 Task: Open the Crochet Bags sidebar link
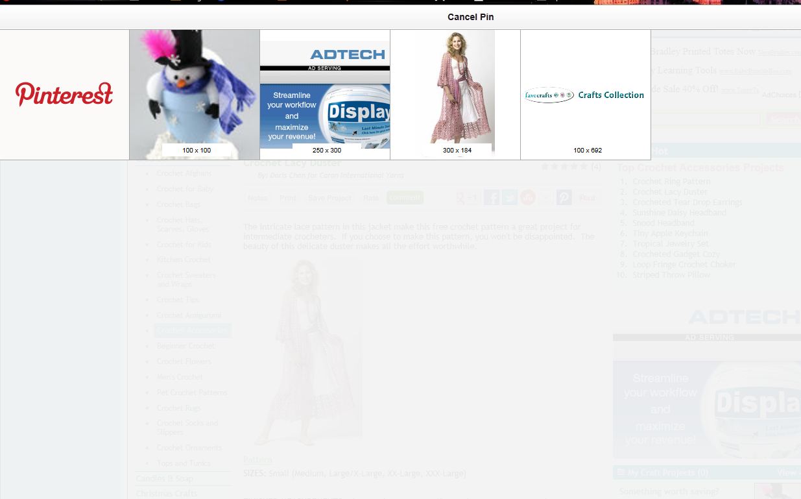[x=178, y=204]
